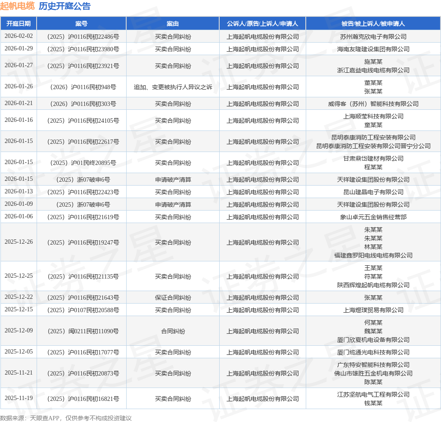The height and width of the screenshot is (422, 441).
Task: Click defendant 福建鑫罗阳电线电缆有限公司
Action: (x=373, y=255)
